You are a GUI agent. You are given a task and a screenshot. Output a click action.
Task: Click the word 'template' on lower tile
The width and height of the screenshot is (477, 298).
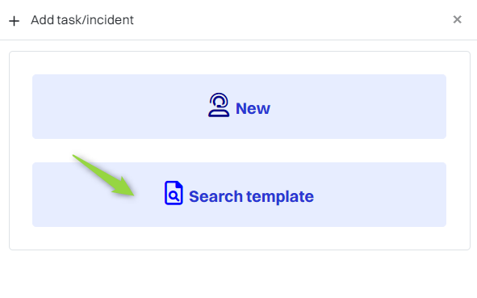tap(280, 196)
